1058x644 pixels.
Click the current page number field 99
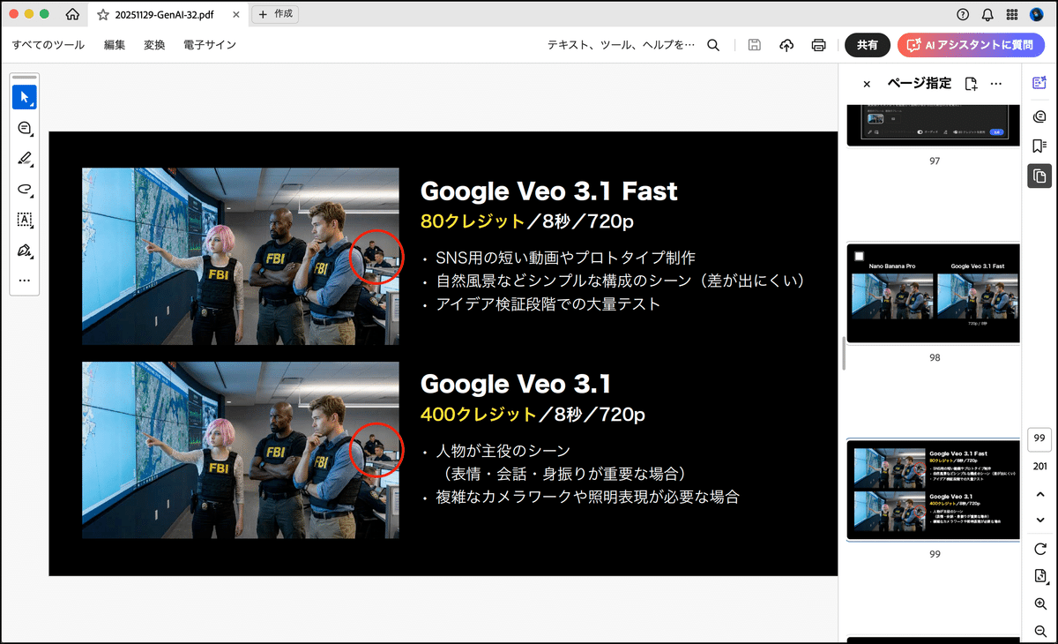[1039, 438]
